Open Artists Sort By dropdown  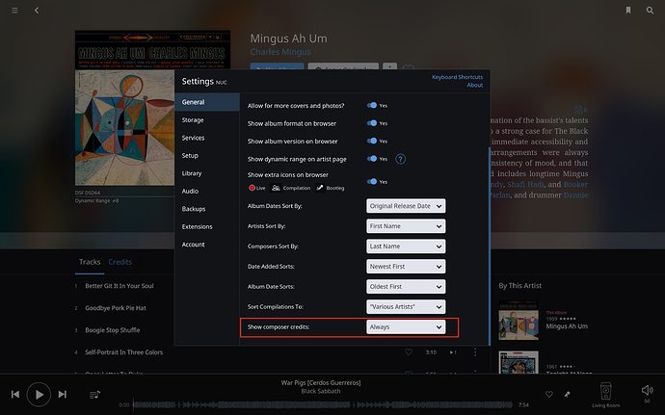point(406,226)
